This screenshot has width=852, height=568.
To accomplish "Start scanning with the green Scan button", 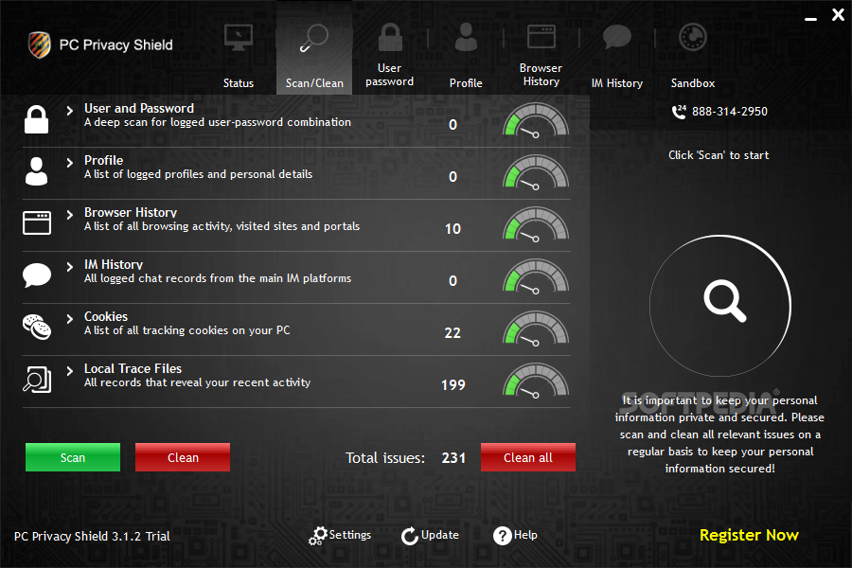I will [73, 457].
